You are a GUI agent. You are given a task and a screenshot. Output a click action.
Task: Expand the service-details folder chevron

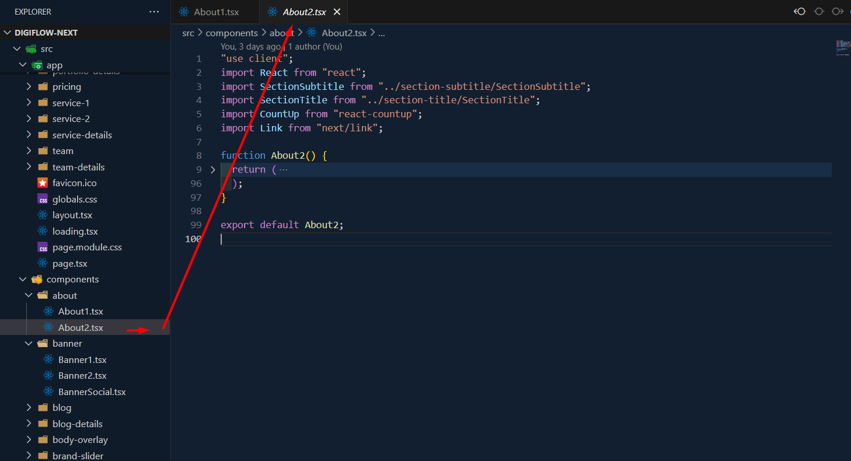pos(29,135)
